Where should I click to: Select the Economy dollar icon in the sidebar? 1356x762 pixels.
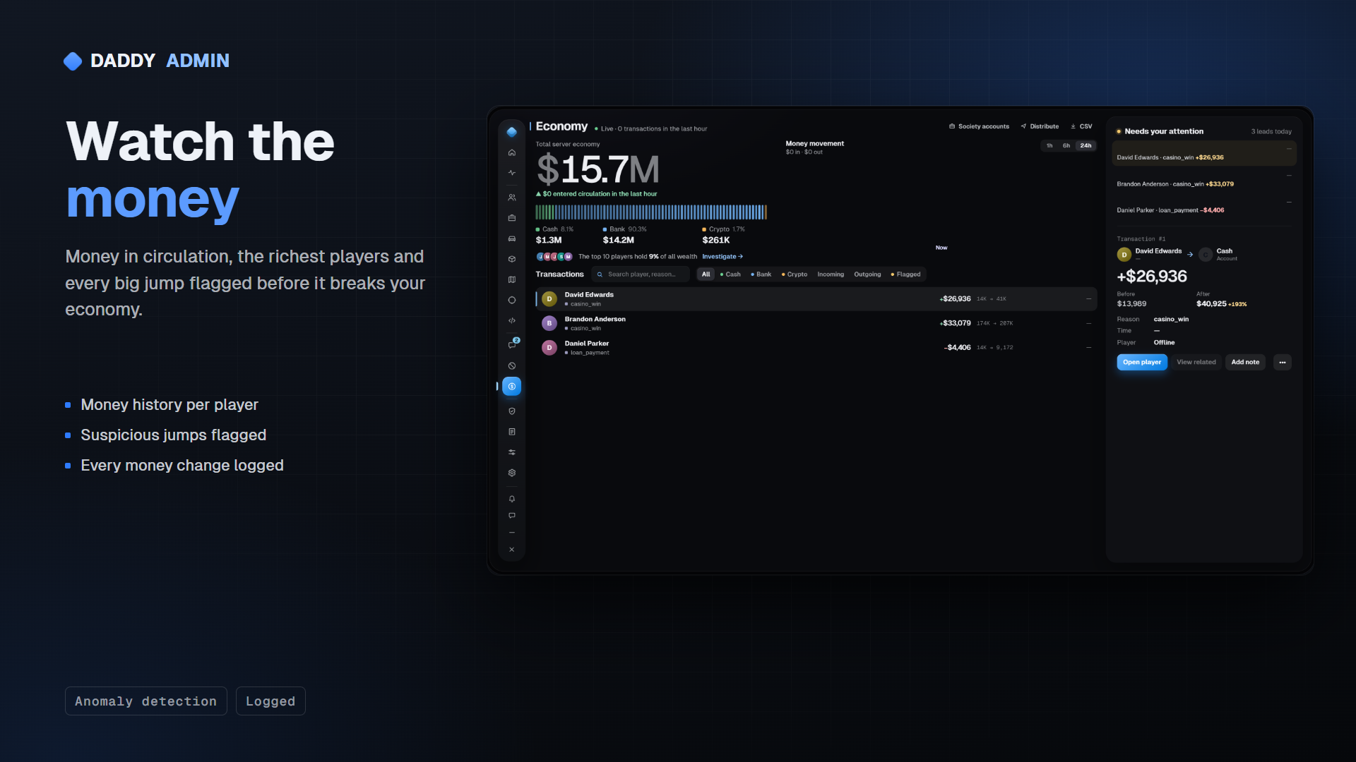pyautogui.click(x=512, y=386)
